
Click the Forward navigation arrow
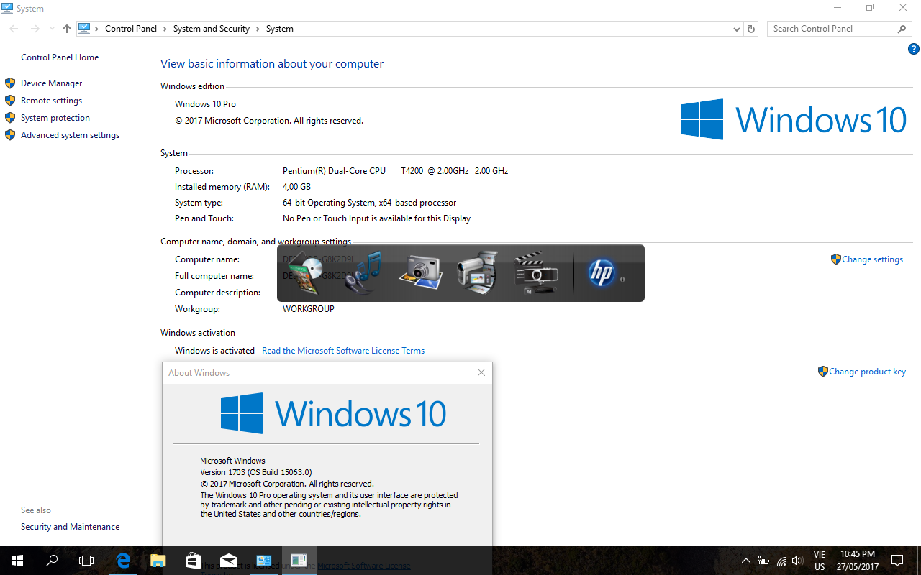35,29
